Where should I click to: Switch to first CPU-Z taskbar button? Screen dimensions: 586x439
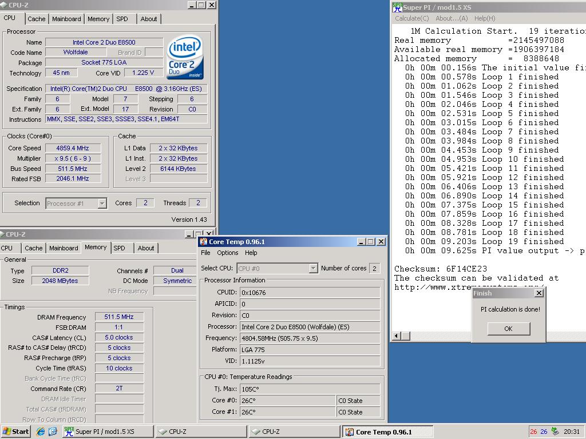pos(201,432)
